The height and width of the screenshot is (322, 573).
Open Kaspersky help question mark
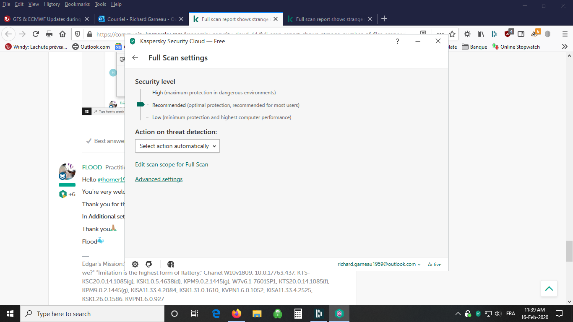click(x=397, y=41)
